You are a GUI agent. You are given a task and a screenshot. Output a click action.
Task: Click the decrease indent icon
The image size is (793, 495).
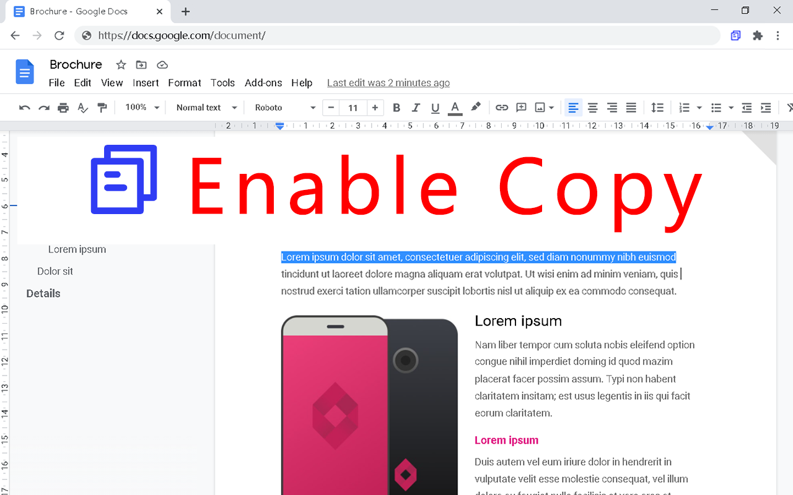(747, 108)
